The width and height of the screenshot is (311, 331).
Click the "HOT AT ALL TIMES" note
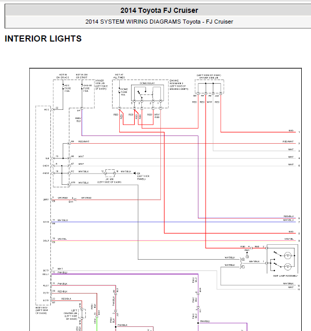(119, 76)
